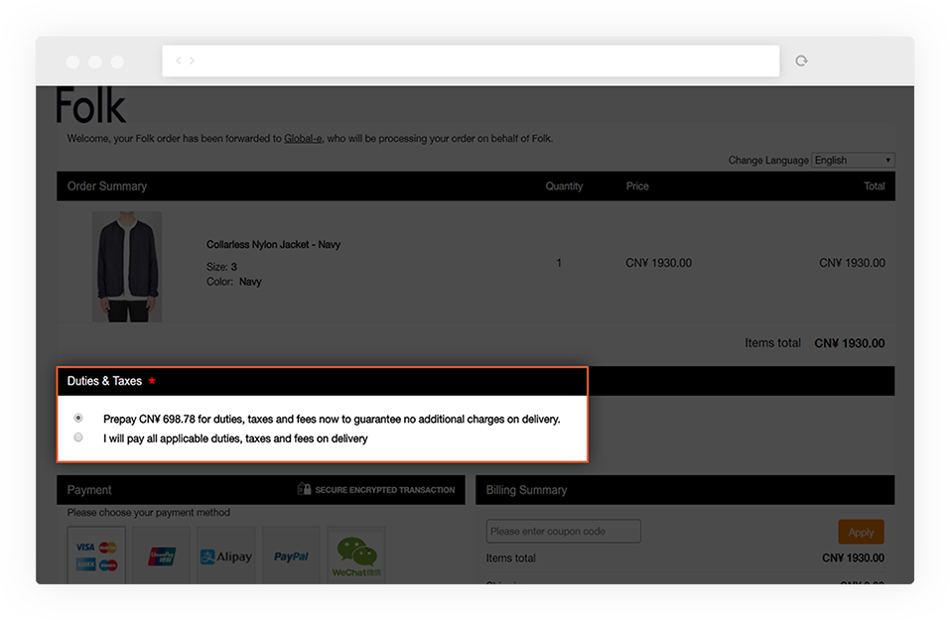950x620 pixels.
Task: Open the Global-e link
Action: tap(303, 139)
